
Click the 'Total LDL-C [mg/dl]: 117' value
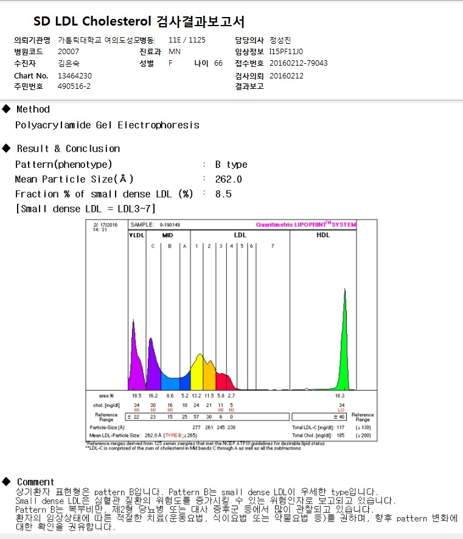click(318, 427)
